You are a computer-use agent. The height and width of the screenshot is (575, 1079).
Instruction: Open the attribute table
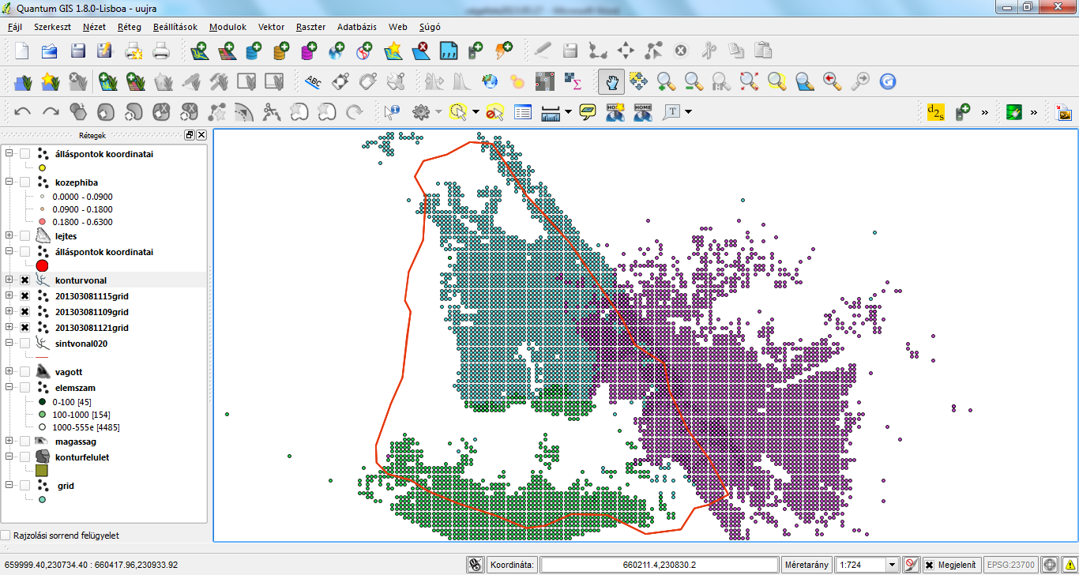coord(523,111)
